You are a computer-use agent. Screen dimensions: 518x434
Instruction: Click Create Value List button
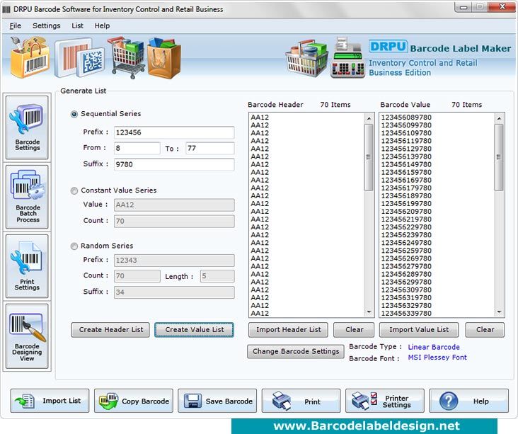tap(194, 329)
